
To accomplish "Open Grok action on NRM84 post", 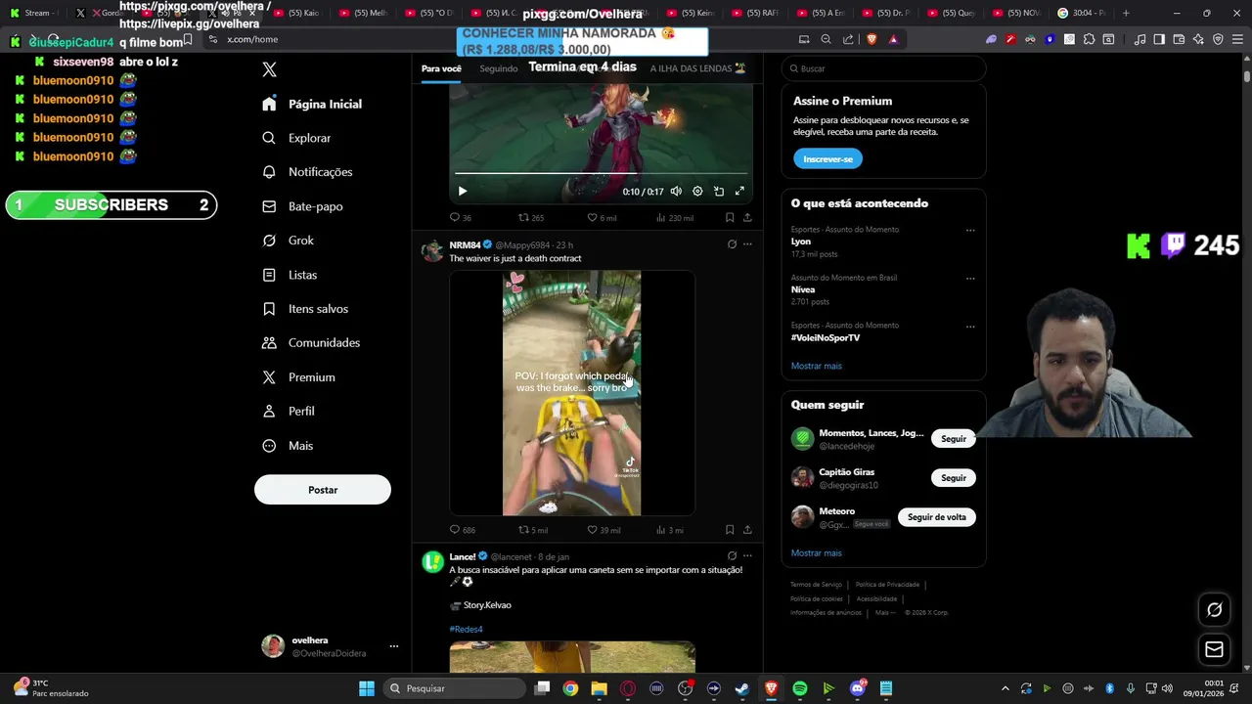I will (732, 244).
